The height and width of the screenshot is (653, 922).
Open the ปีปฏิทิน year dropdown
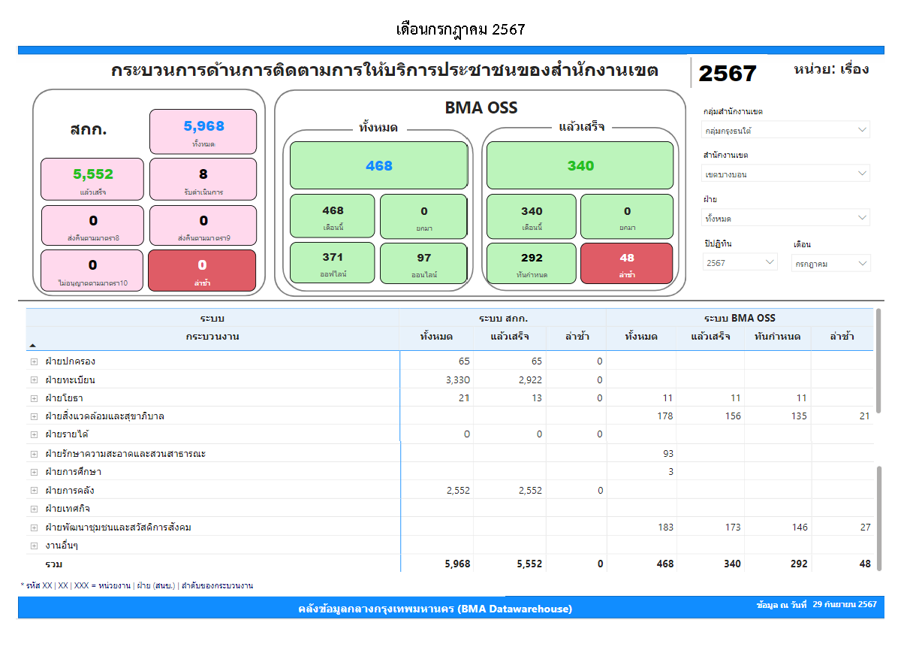click(x=740, y=263)
